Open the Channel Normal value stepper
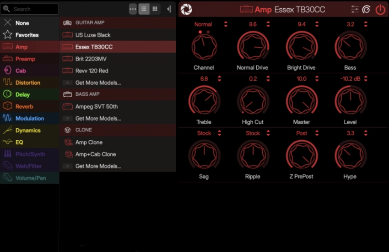 click(x=226, y=24)
